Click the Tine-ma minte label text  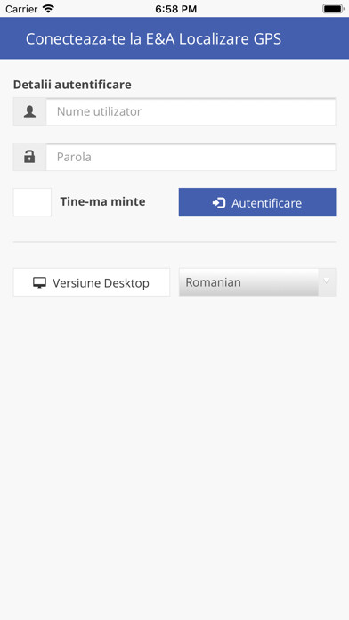tap(102, 201)
